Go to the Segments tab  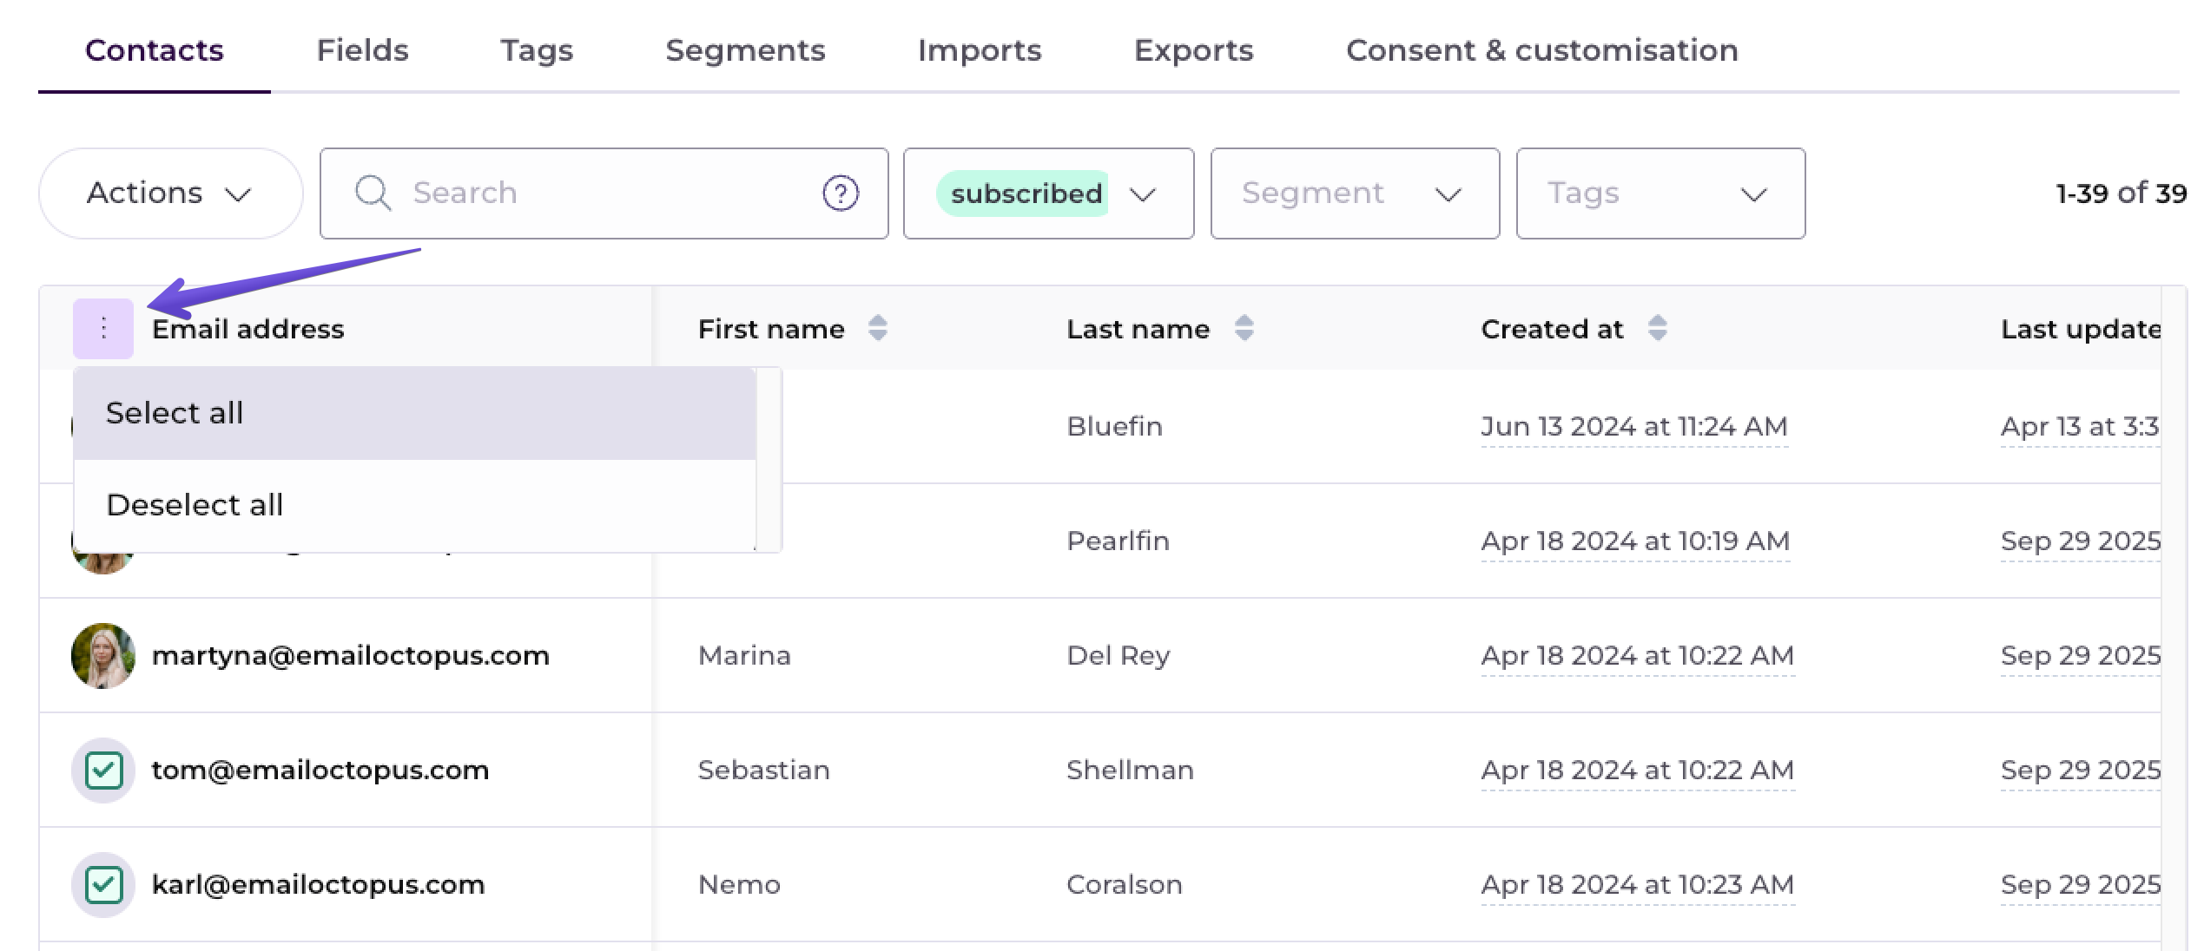tap(745, 50)
